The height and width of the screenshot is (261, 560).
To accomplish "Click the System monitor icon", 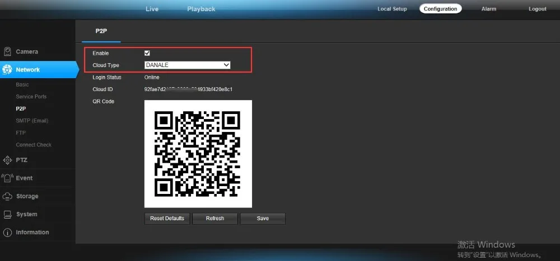I will point(7,214).
